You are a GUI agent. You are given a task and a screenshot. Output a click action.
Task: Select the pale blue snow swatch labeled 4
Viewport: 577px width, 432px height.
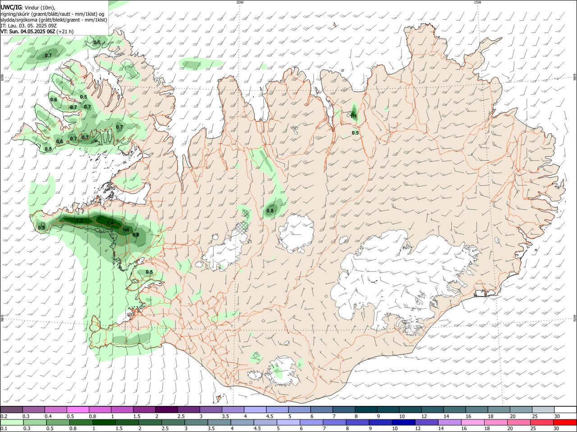coord(254,409)
